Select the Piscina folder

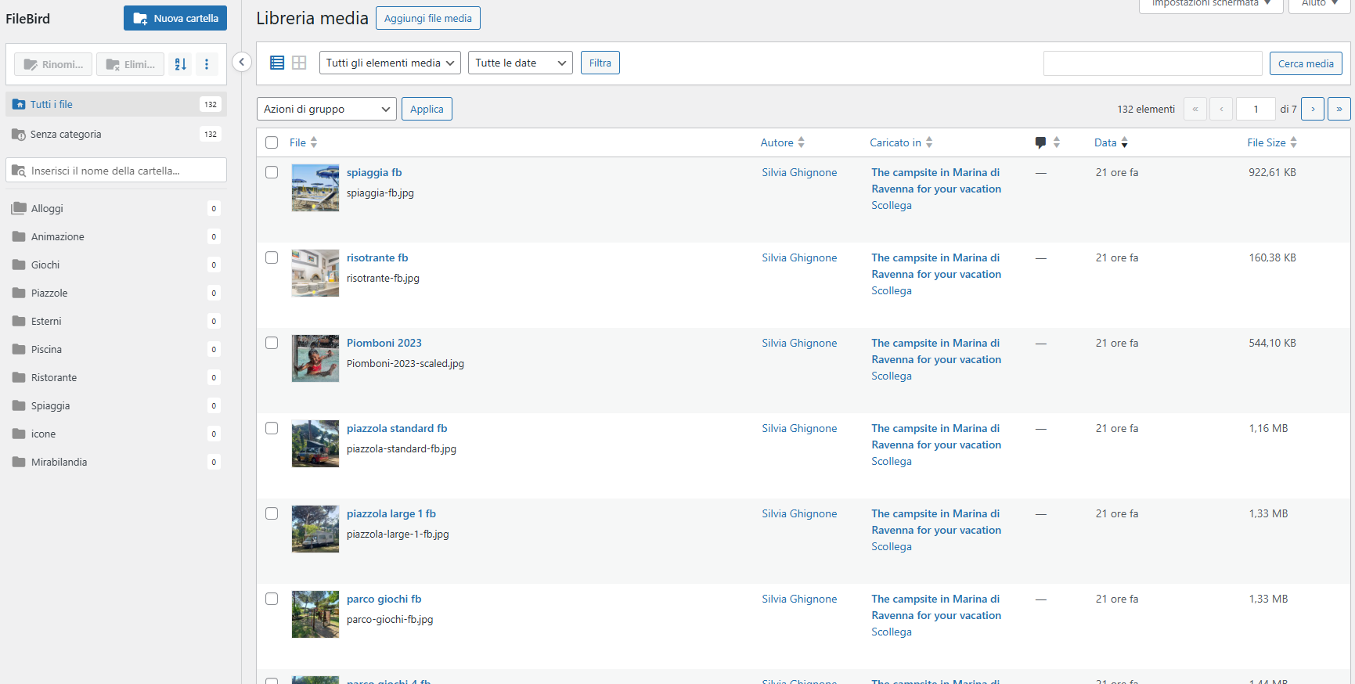47,349
